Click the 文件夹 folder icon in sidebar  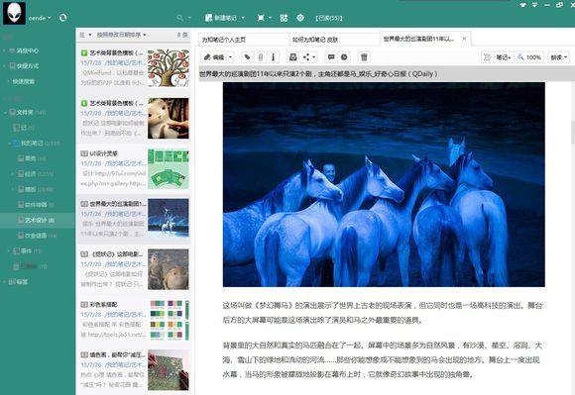[x=13, y=113]
